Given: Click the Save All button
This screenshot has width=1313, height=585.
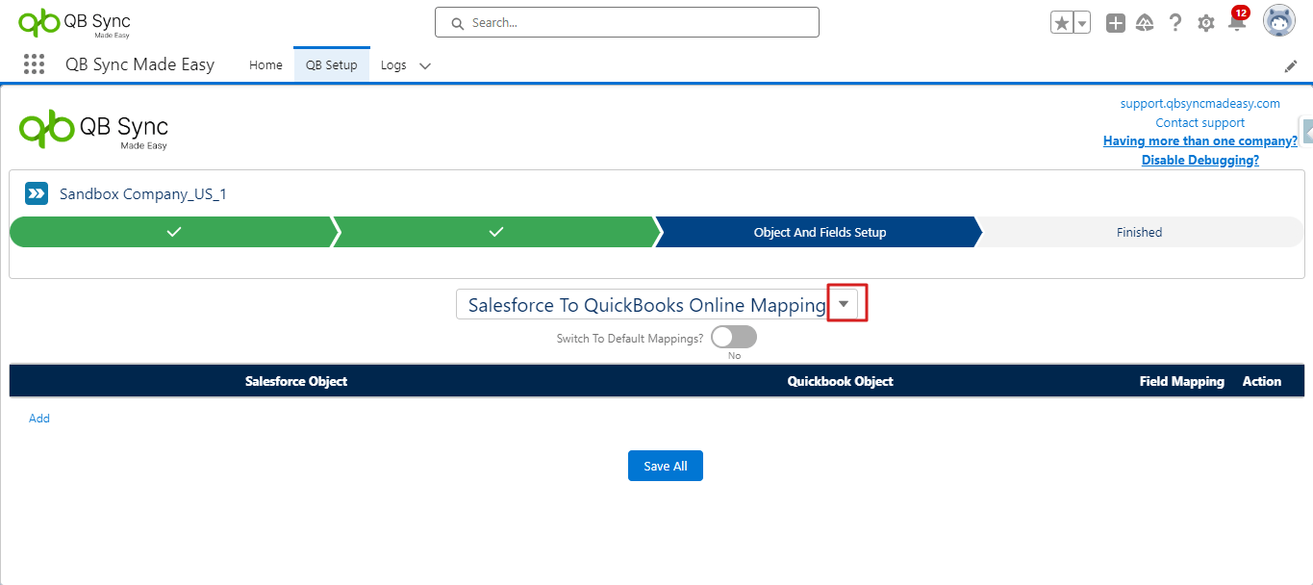Looking at the screenshot, I should pos(666,466).
